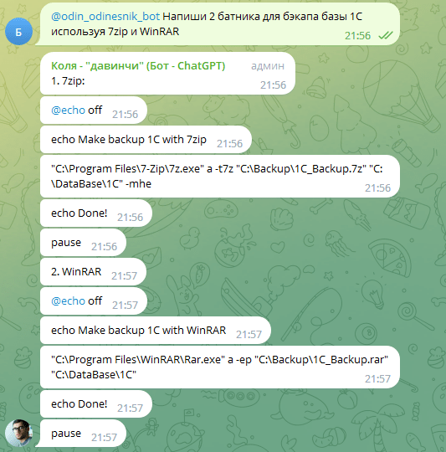This screenshot has height=452, width=446.
Task: Click the "админ" badge label
Action: pos(268,66)
